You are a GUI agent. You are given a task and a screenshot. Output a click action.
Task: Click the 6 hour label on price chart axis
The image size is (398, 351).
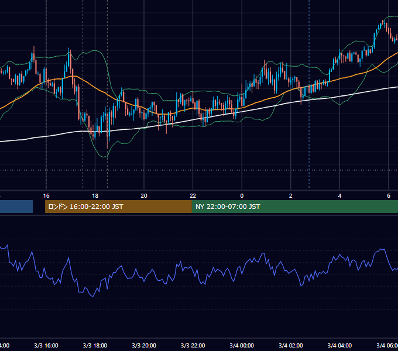(389, 196)
